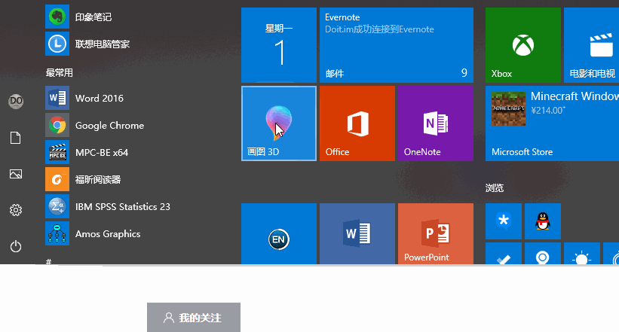Click the # alphabet section header

(x=48, y=261)
